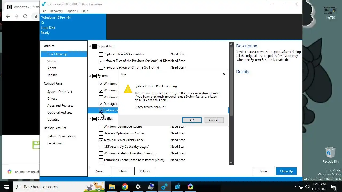Toggle the System group checkbox
Viewport: 342px width, 192px height.
click(x=95, y=76)
